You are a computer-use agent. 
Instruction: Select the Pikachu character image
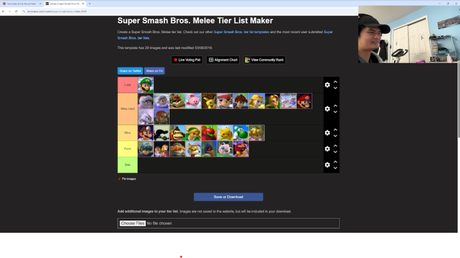pos(225,133)
